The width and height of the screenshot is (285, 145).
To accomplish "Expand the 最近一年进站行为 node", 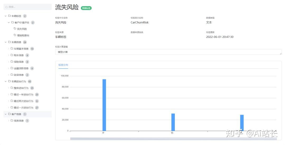I will tap(8, 95).
